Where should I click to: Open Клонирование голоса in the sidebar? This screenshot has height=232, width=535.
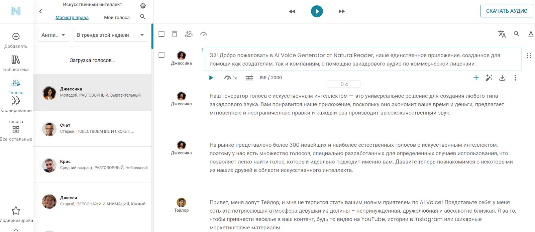click(x=16, y=110)
